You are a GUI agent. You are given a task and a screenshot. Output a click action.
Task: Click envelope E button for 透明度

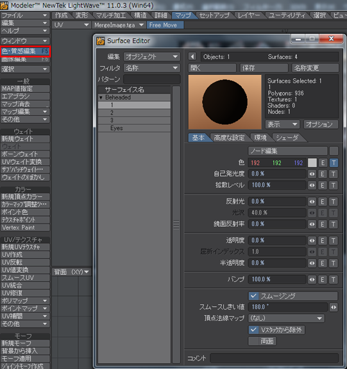(323, 240)
